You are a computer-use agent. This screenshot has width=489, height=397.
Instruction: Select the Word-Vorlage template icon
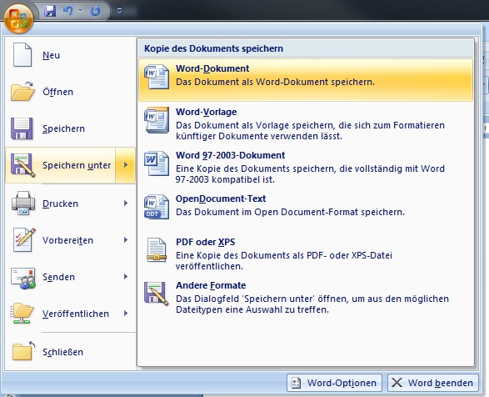tap(157, 120)
